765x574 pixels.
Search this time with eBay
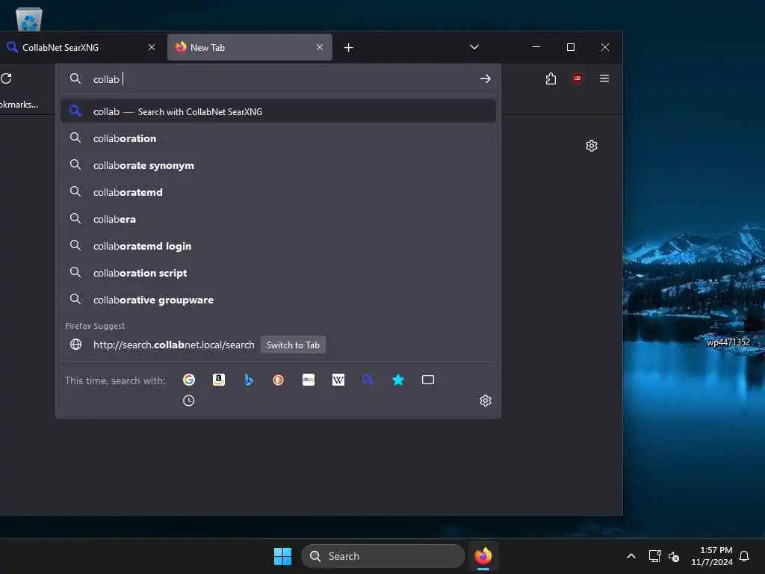click(309, 380)
